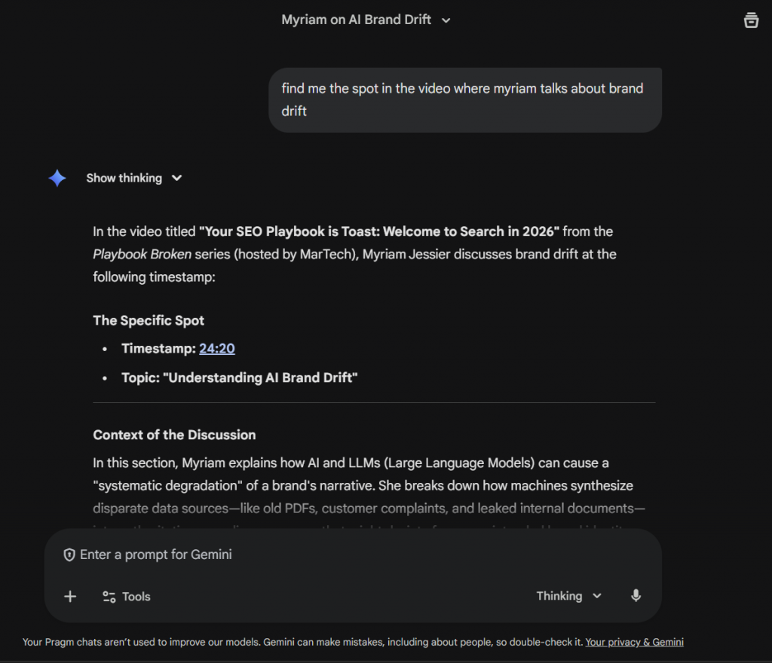Open the Your privacy & Gemini link
772x663 pixels.
click(x=634, y=643)
